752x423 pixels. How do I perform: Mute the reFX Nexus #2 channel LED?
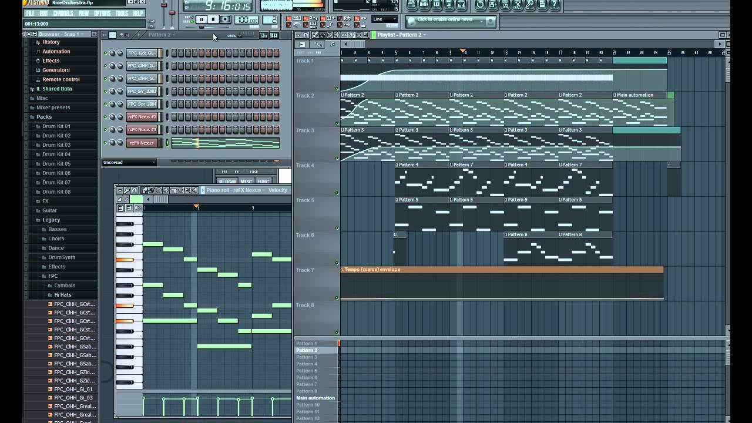(106, 117)
